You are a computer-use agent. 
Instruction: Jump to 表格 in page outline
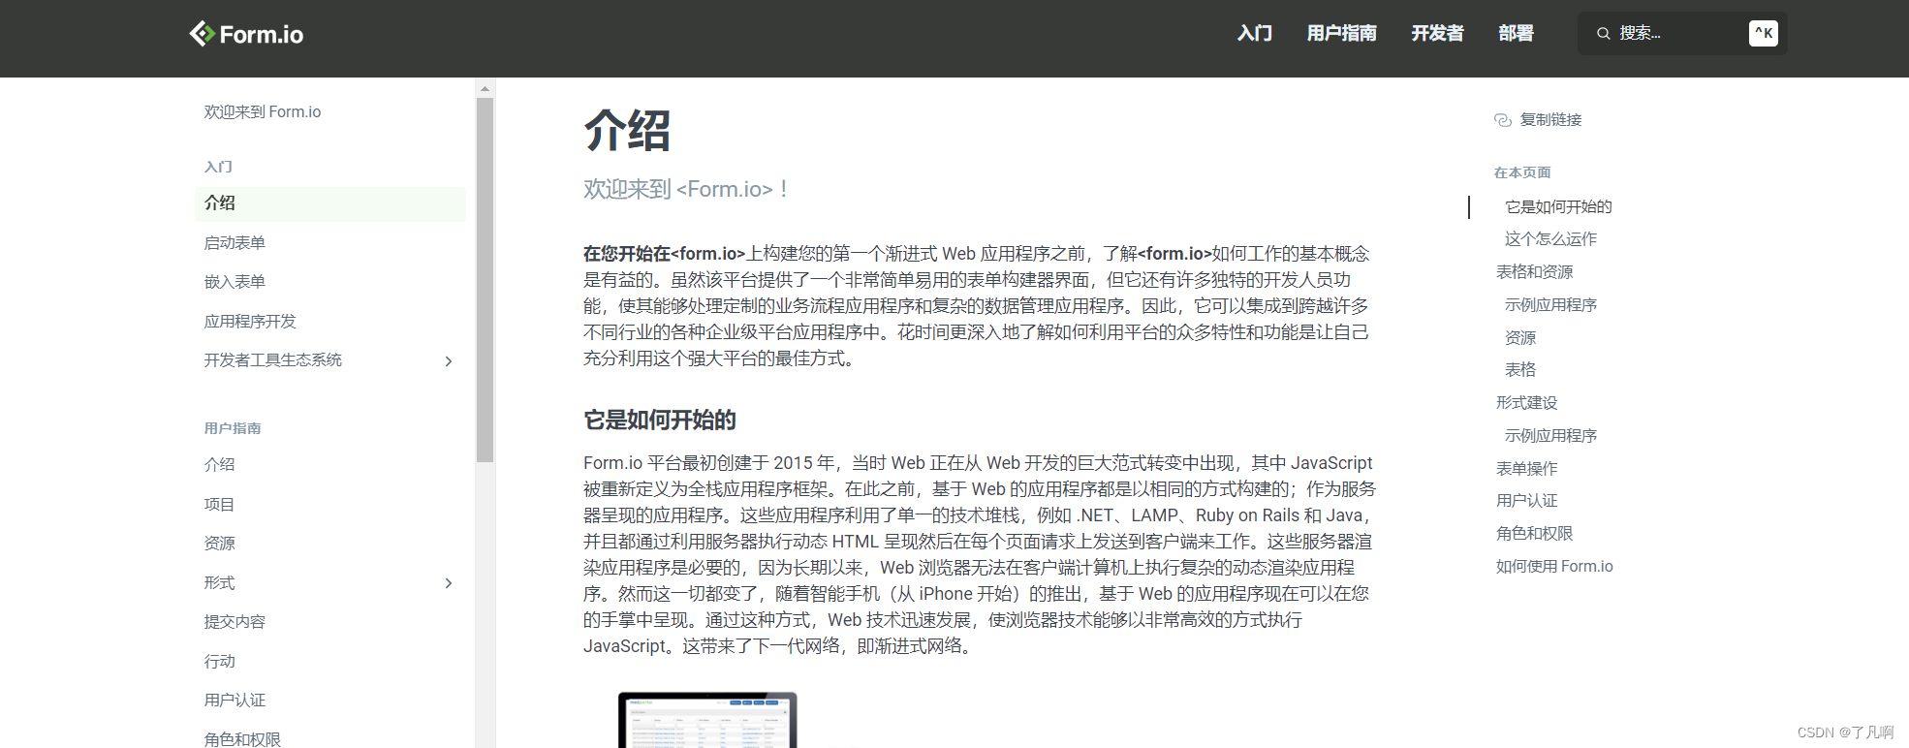[1520, 370]
